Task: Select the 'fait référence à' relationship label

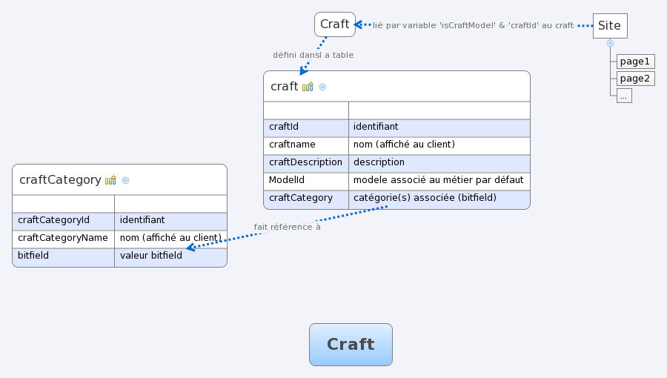Action: (x=287, y=227)
